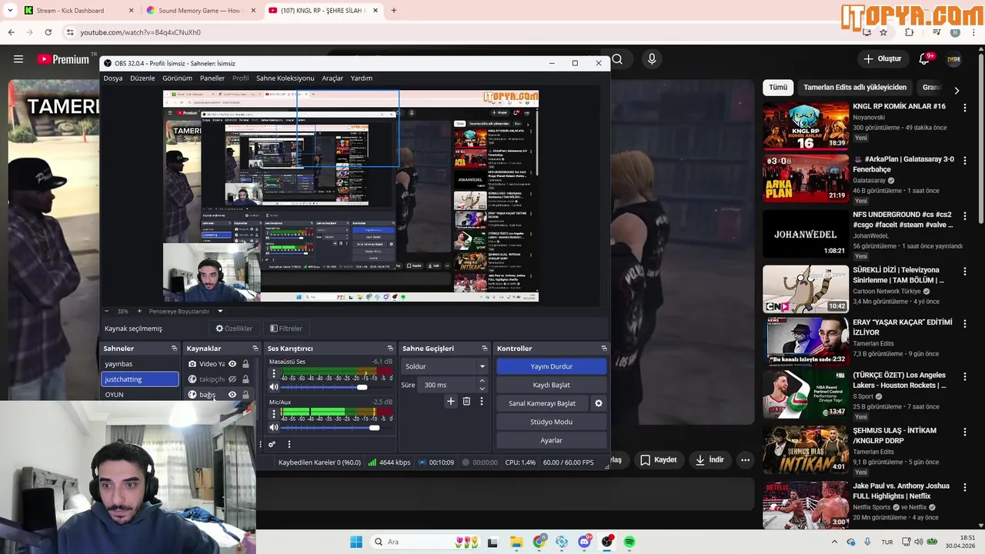This screenshot has height=554, width=985.
Task: Open virtual camera settings gear icon
Action: [x=599, y=403]
